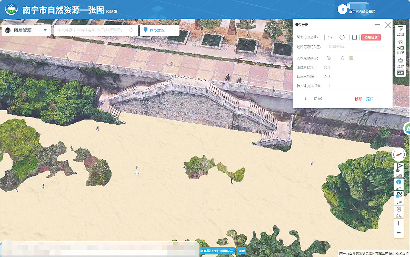The height and width of the screenshot is (257, 410).
Task: Select the rectangle draw shape option
Action: (x=355, y=37)
